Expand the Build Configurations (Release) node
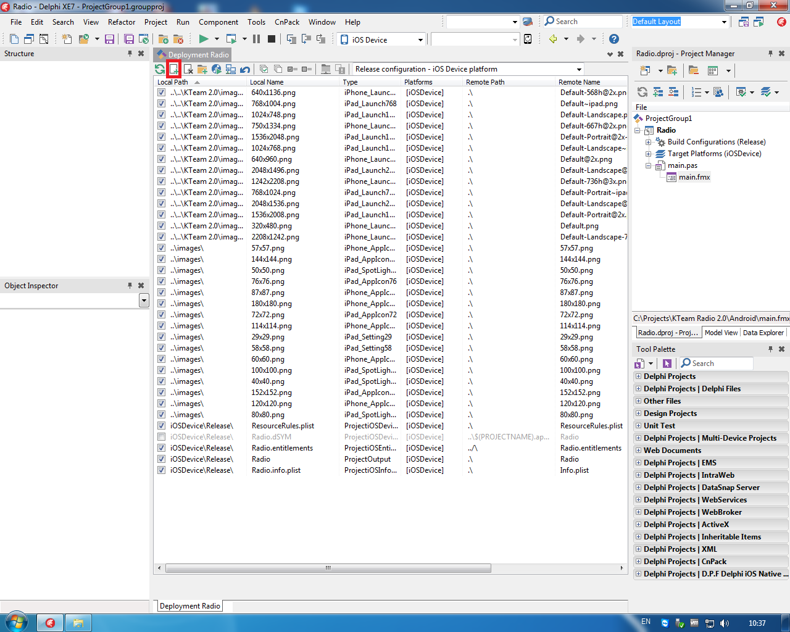This screenshot has width=790, height=632. click(649, 142)
